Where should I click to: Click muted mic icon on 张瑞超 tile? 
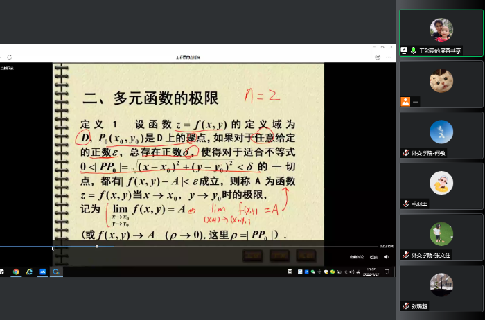pyautogui.click(x=406, y=305)
